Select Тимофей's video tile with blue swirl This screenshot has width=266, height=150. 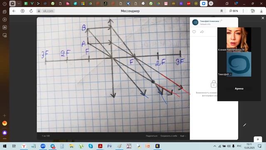tap(239, 64)
